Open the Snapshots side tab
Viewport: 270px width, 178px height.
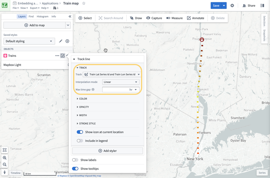click(264, 35)
